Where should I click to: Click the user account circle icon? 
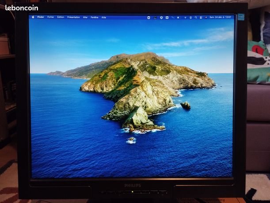[x=190, y=17]
